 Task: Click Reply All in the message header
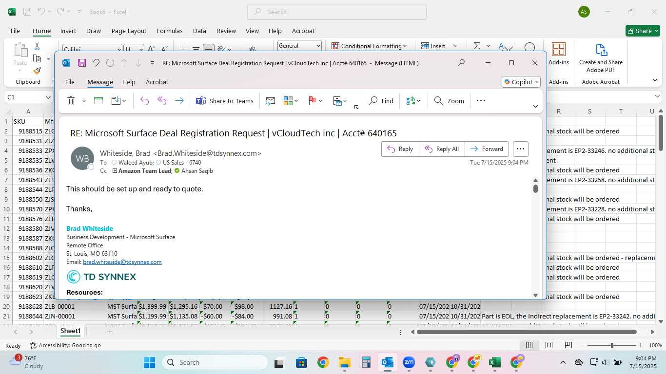(x=442, y=149)
